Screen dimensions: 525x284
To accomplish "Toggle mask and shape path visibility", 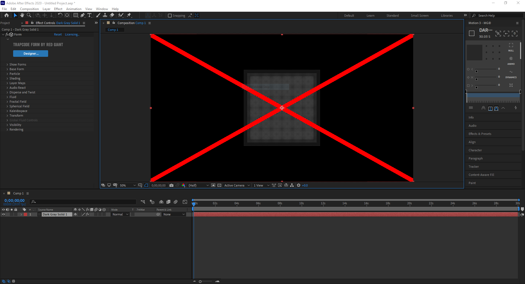I will [146, 185].
